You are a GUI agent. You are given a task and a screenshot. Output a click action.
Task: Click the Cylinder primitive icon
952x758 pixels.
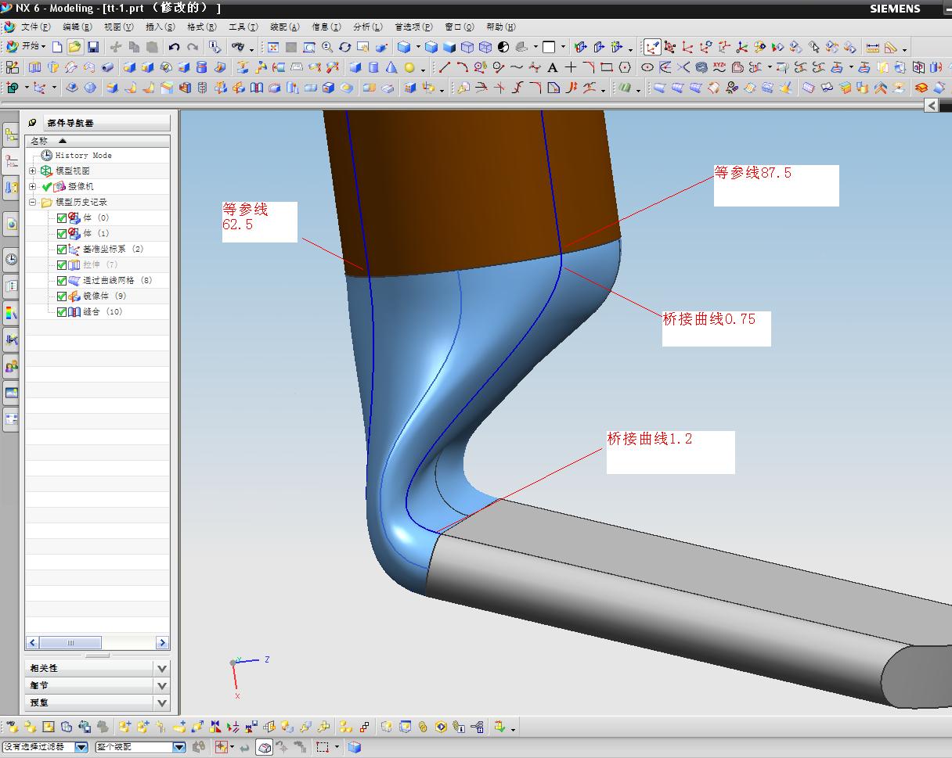(373, 68)
